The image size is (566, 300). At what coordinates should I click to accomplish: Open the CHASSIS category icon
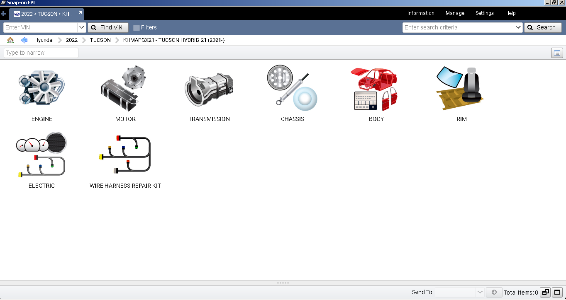point(292,88)
